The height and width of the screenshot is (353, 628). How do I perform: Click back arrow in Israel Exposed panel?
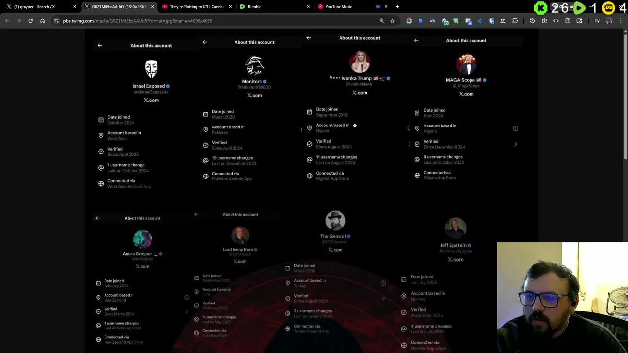[x=100, y=45]
